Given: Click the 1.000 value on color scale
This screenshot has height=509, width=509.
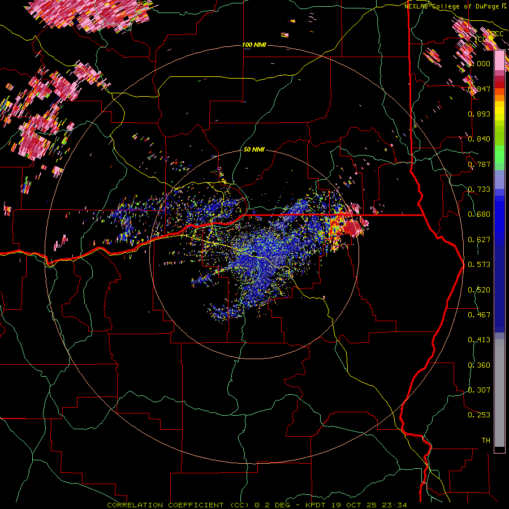Looking at the screenshot, I should pos(480,63).
